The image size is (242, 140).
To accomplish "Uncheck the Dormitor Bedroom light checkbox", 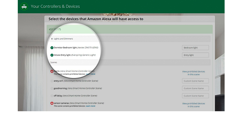I will pos(52,48).
